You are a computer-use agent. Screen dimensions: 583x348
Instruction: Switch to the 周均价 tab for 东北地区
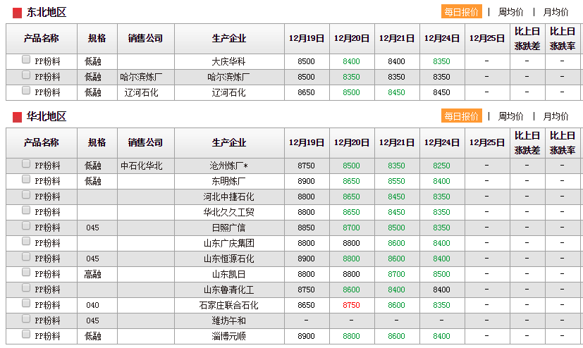(x=511, y=12)
